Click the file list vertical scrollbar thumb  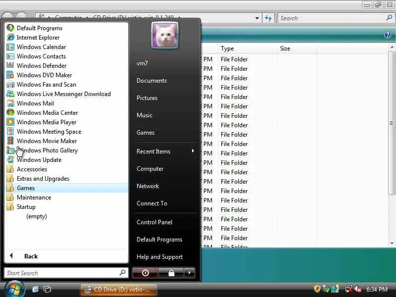coord(392,123)
